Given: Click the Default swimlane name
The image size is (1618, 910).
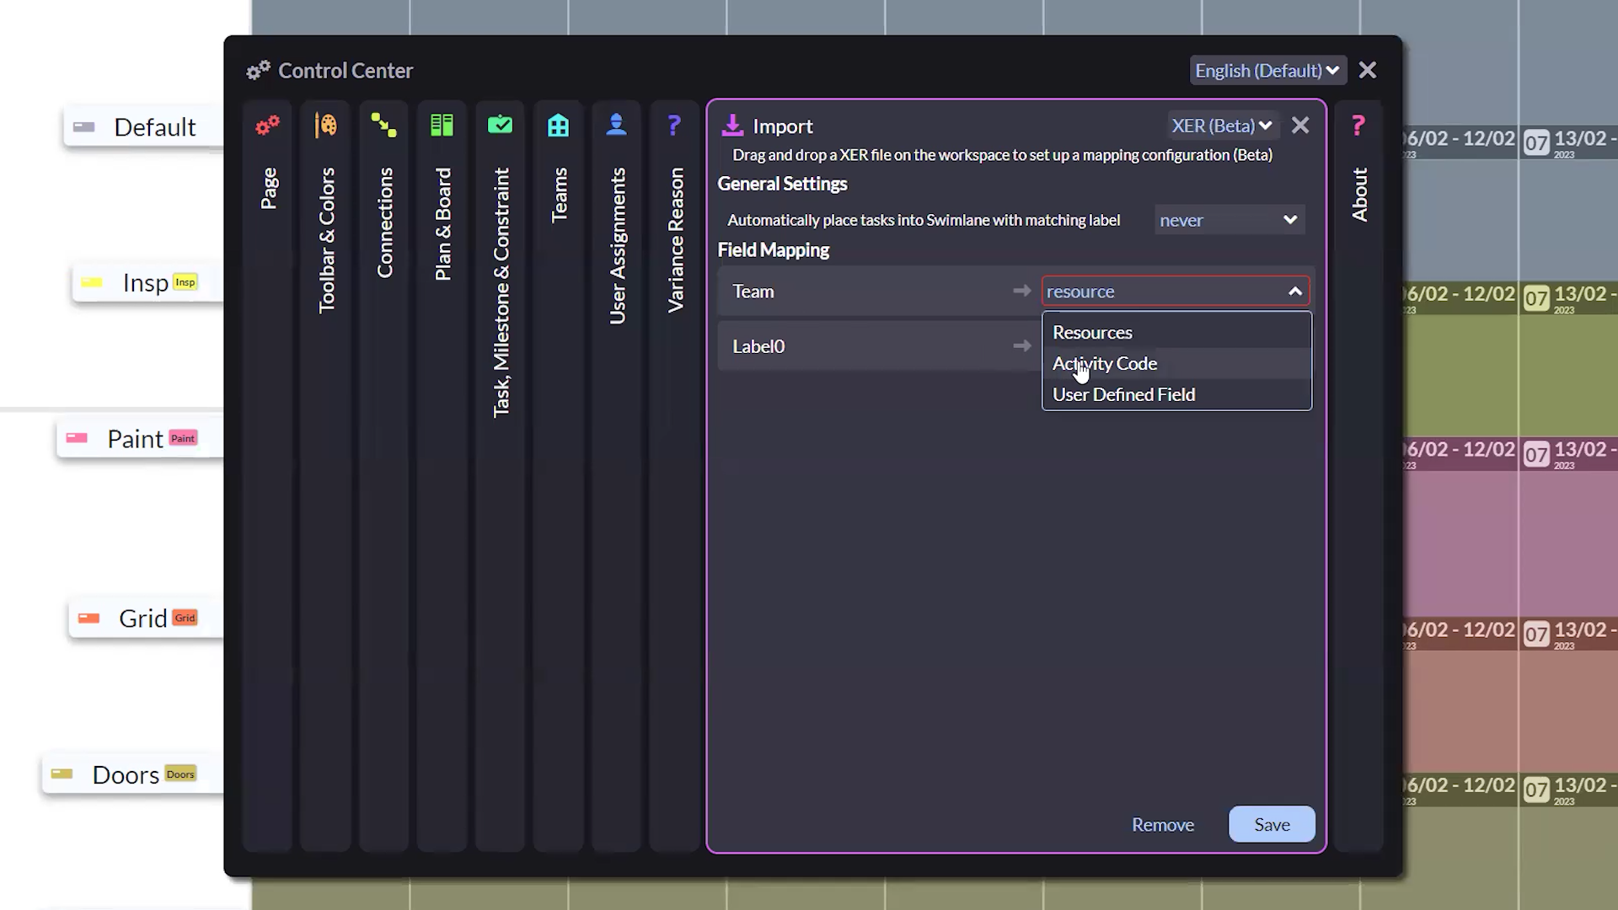Looking at the screenshot, I should point(155,127).
